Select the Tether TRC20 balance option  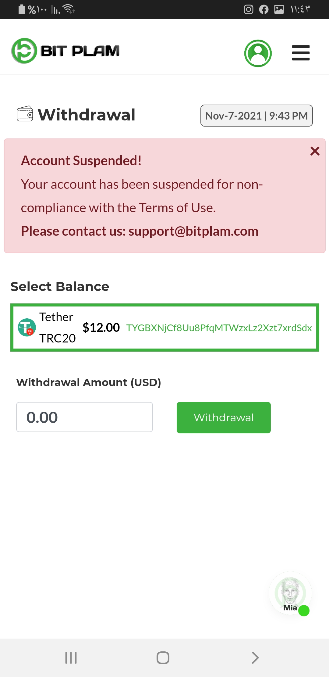[164, 328]
